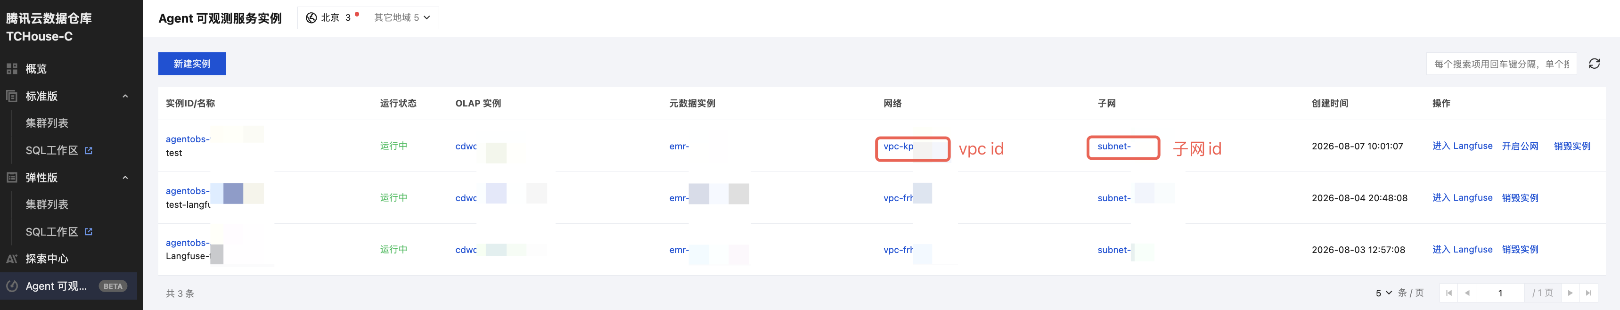Open the rows per page dropdown

[1383, 293]
